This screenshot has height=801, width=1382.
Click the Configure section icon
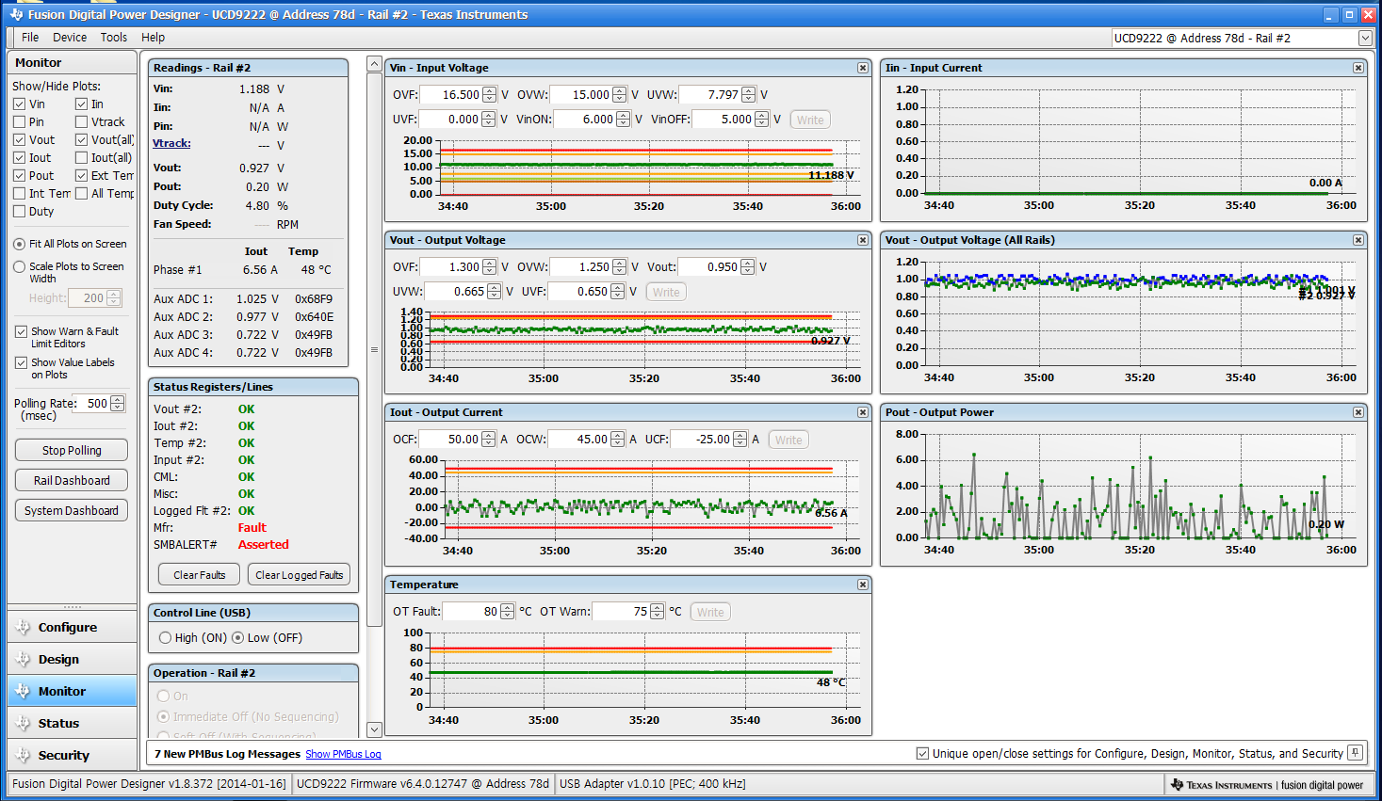(23, 627)
